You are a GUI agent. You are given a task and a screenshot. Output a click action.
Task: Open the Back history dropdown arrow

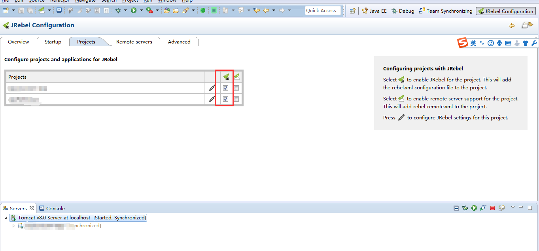(274, 10)
